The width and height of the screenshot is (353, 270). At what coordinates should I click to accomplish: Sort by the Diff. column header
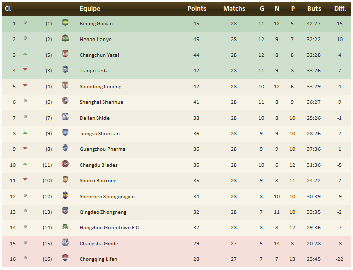pyautogui.click(x=340, y=9)
